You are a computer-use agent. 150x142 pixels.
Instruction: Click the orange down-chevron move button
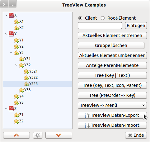[x=59, y=135]
